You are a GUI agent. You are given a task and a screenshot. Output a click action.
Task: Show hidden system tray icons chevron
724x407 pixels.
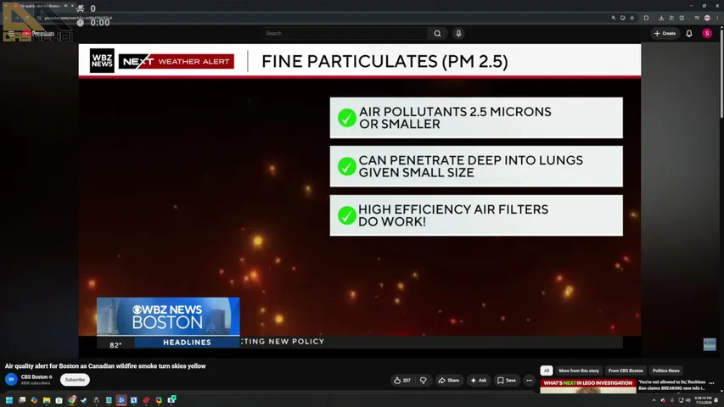[654, 400]
